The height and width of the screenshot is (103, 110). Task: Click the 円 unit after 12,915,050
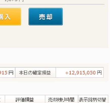coord(99,73)
